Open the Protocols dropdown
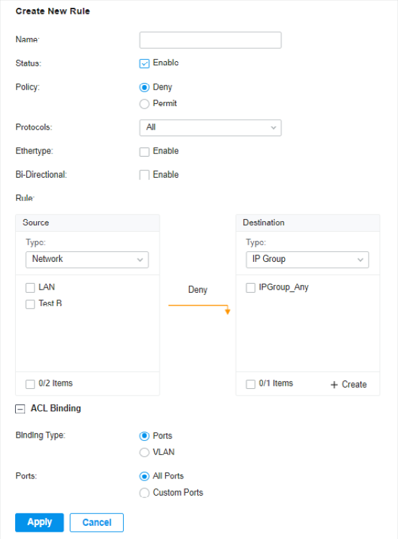 click(211, 128)
